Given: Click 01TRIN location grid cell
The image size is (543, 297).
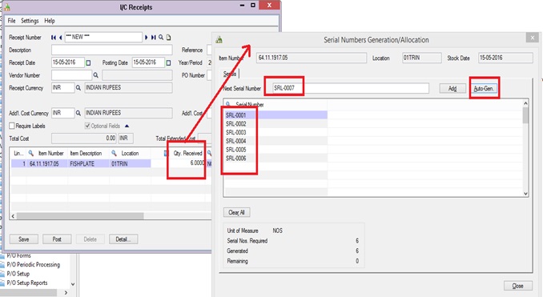Looking at the screenshot, I should (130, 163).
